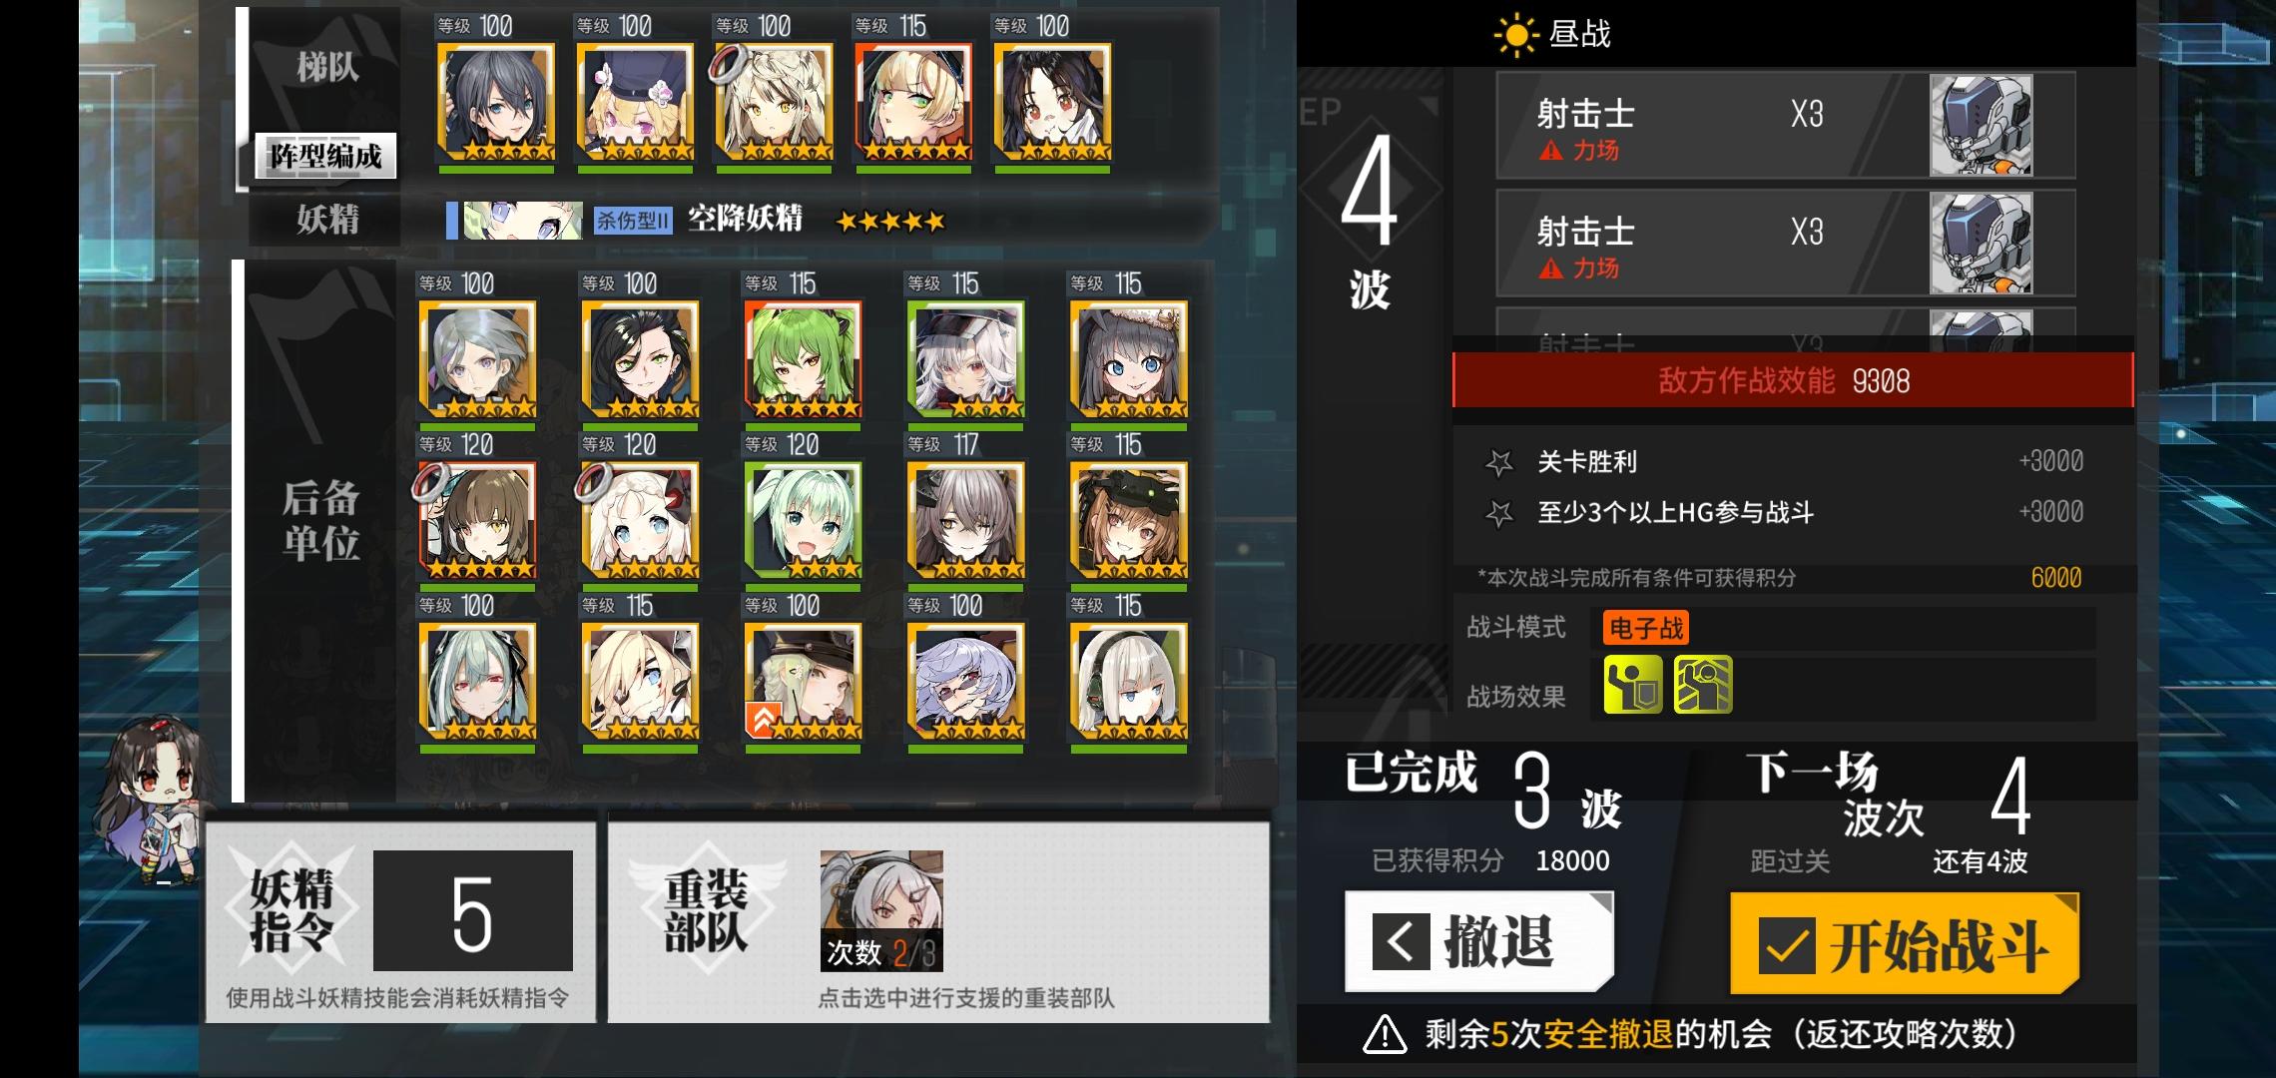Select the level 115 blonde echelon member
2276x1078 pixels.
(913, 103)
